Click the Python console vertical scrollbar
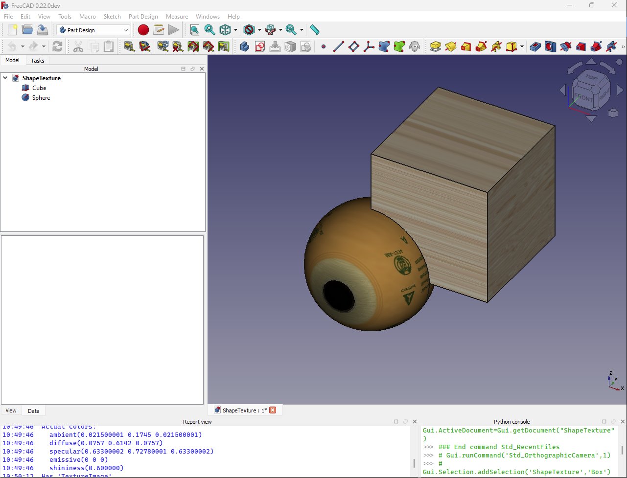Screen dimensions: 627x478 [622, 450]
